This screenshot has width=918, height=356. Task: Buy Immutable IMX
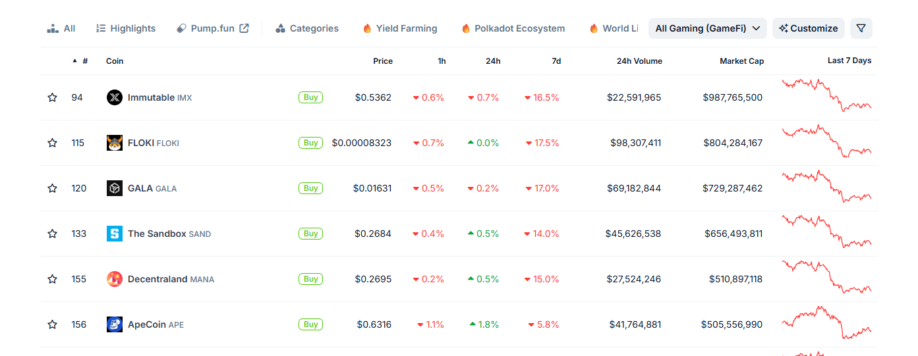(311, 97)
